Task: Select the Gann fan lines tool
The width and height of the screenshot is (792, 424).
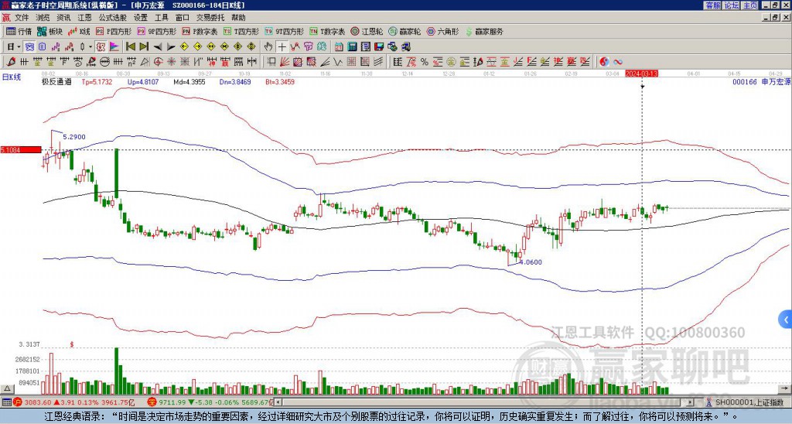Action: 285,62
